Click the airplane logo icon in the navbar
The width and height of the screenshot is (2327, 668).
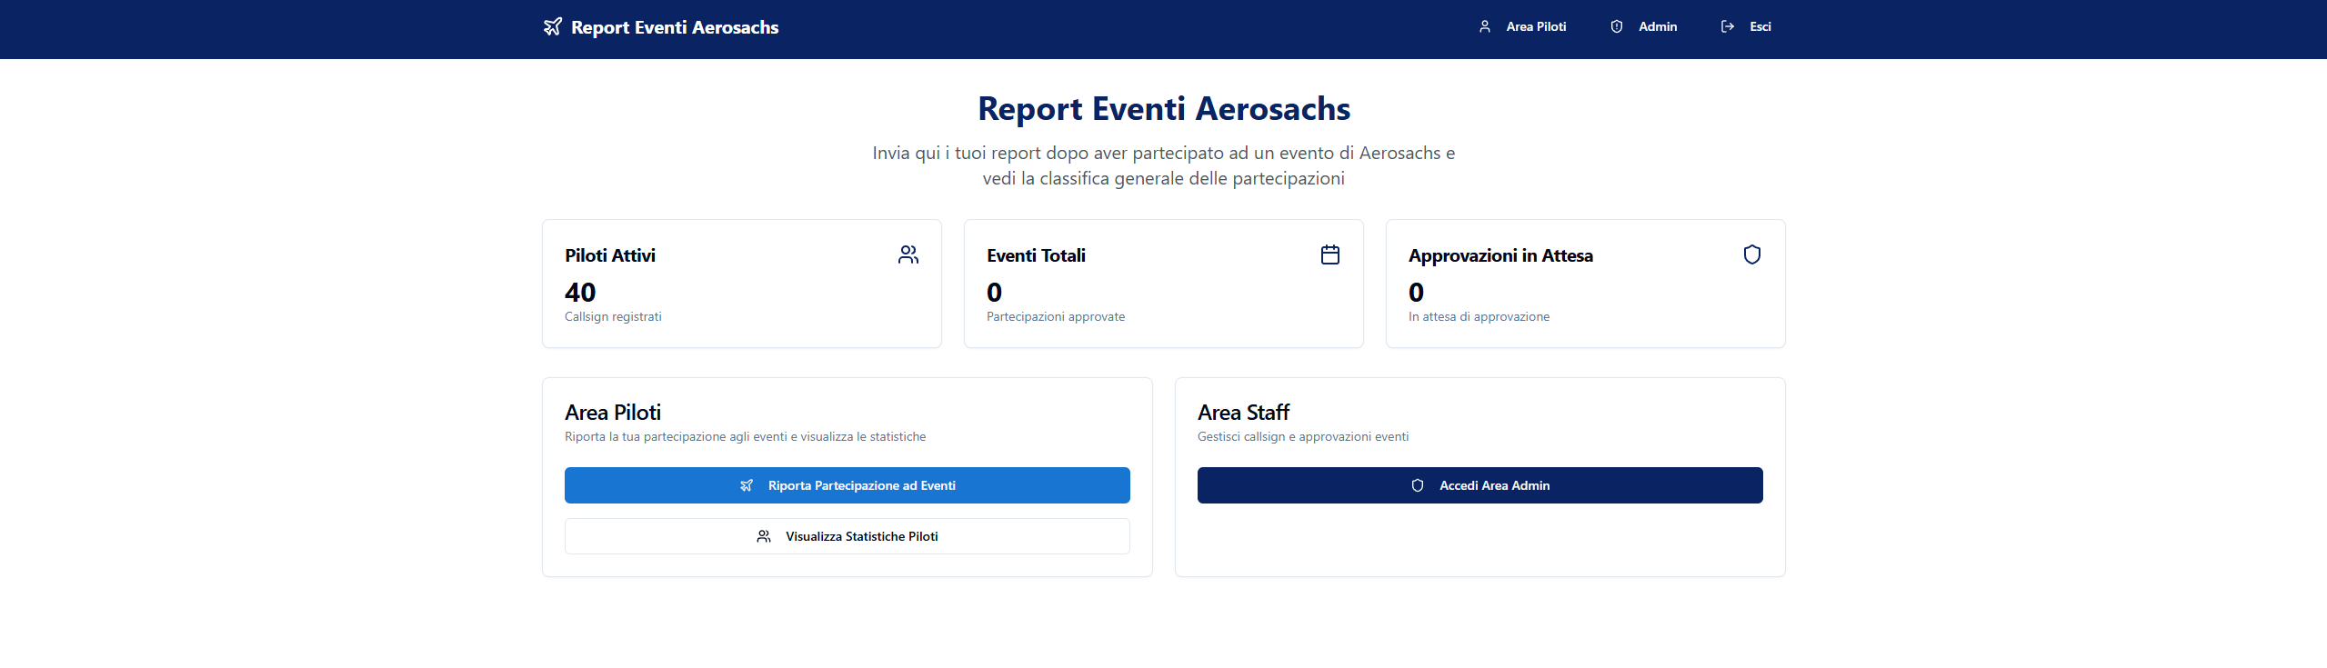point(552,27)
